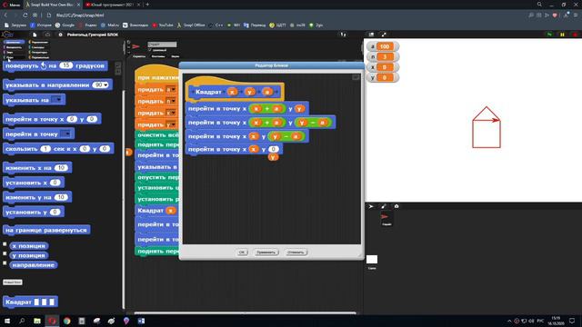
Task: Click the sprite name input field
Action: pyautogui.click(x=162, y=45)
